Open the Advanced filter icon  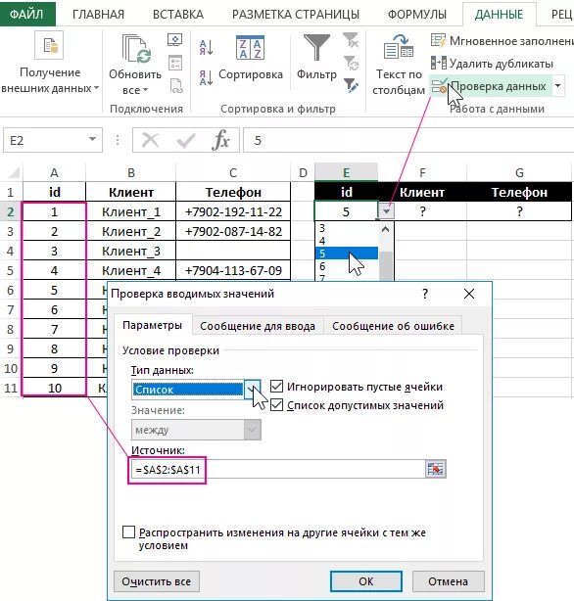click(x=351, y=85)
